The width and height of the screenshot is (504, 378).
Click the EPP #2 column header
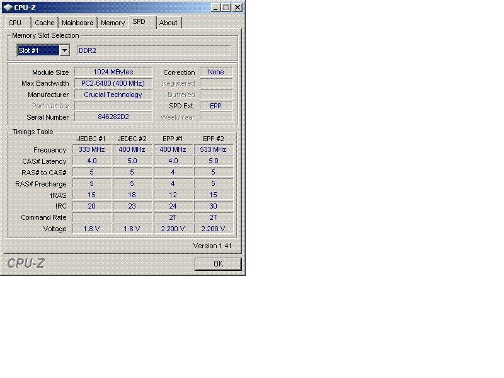tap(214, 139)
